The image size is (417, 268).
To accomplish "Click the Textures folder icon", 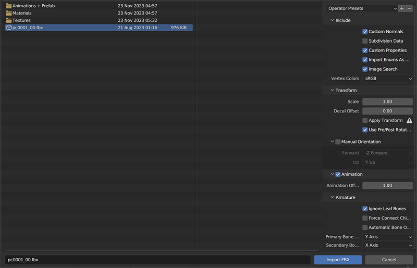I will 8,20.
